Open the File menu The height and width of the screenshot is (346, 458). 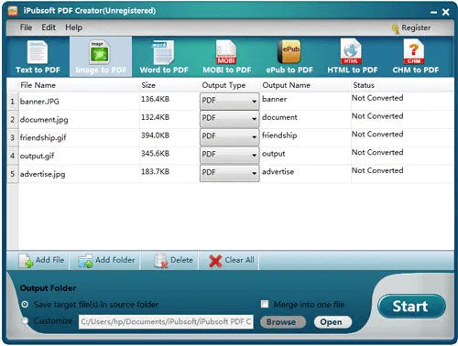click(26, 27)
